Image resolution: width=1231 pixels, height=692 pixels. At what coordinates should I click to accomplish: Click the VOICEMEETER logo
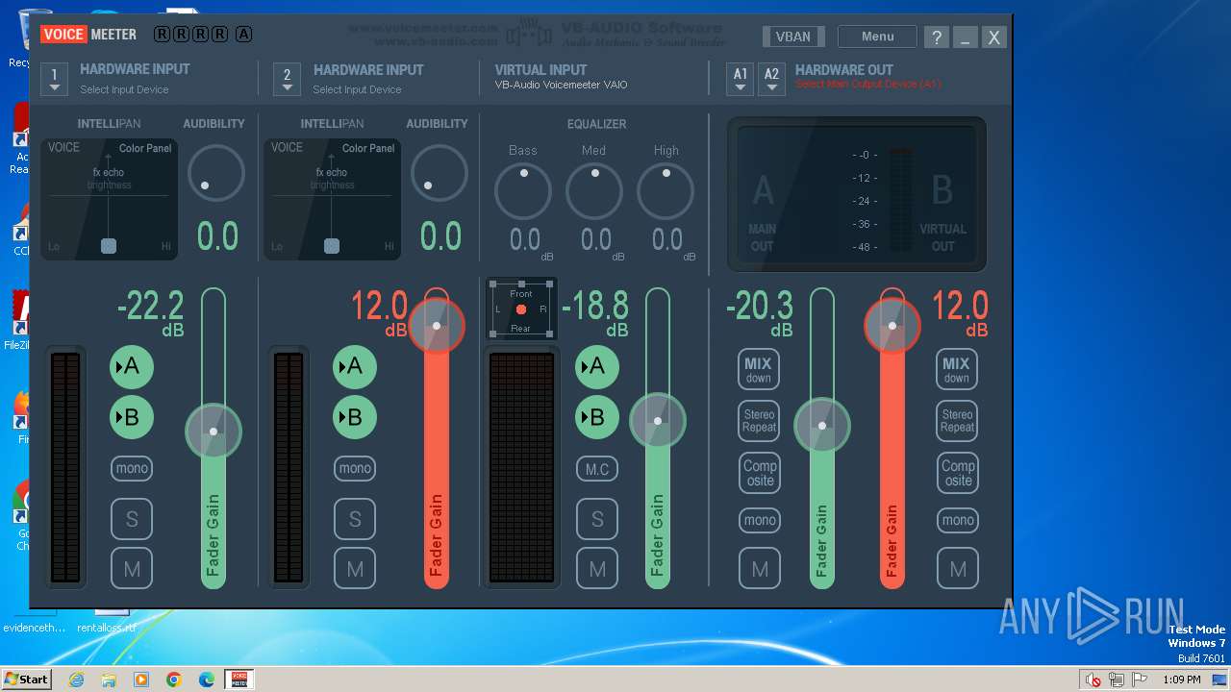pyautogui.click(x=89, y=35)
